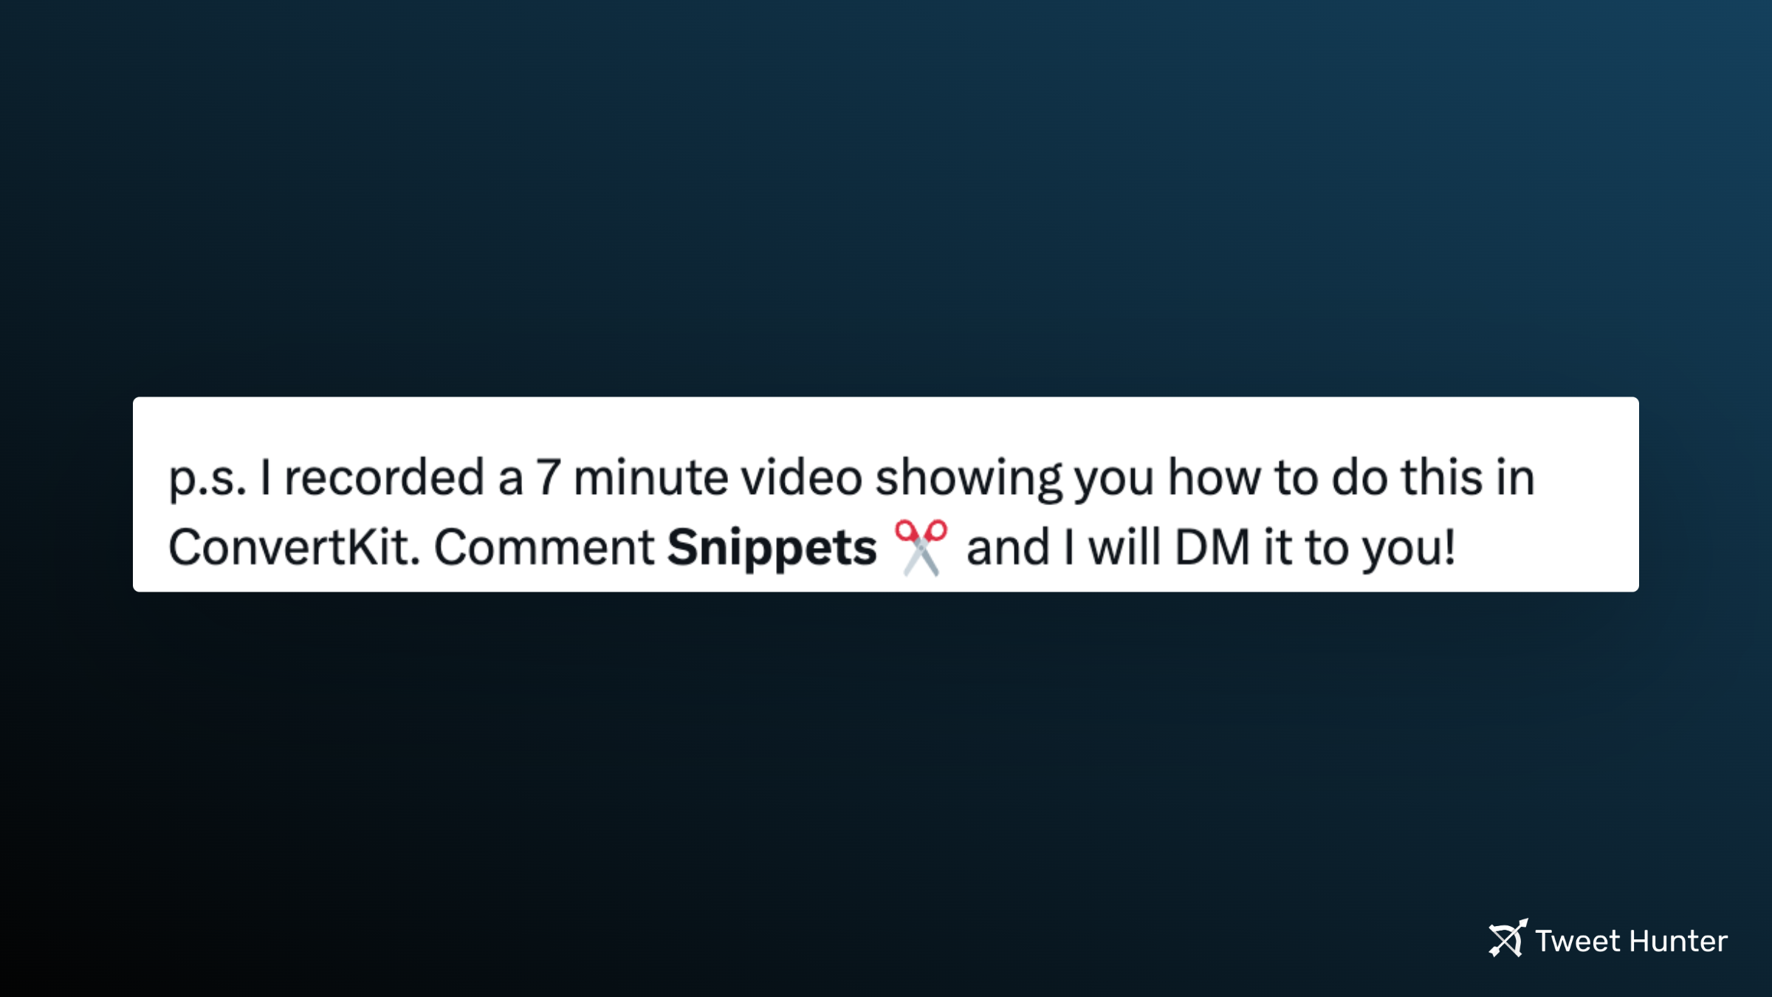1772x997 pixels.
Task: Click the red scissors emoji
Action: [x=921, y=547]
